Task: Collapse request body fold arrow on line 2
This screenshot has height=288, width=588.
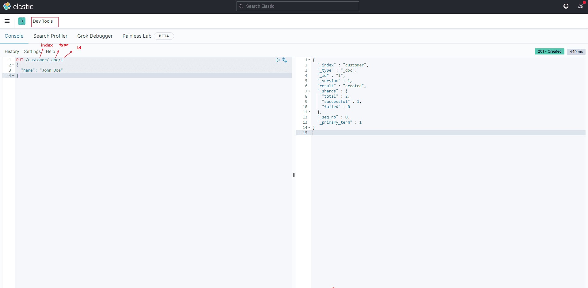Action: tap(13, 65)
